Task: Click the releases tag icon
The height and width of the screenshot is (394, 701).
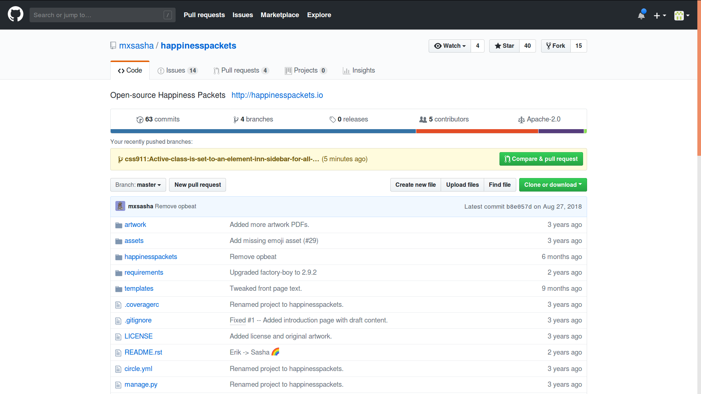Action: pyautogui.click(x=333, y=120)
